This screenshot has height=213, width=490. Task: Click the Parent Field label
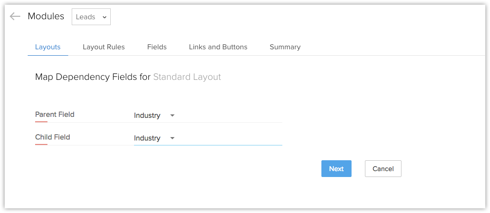(54, 114)
